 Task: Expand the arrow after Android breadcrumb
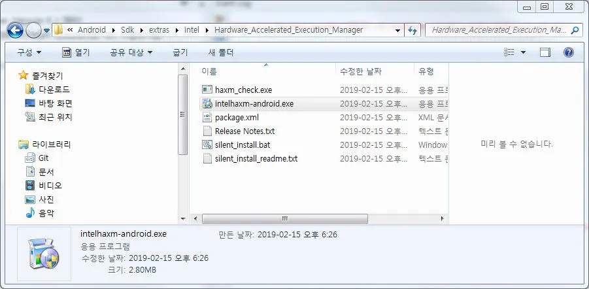(114, 30)
